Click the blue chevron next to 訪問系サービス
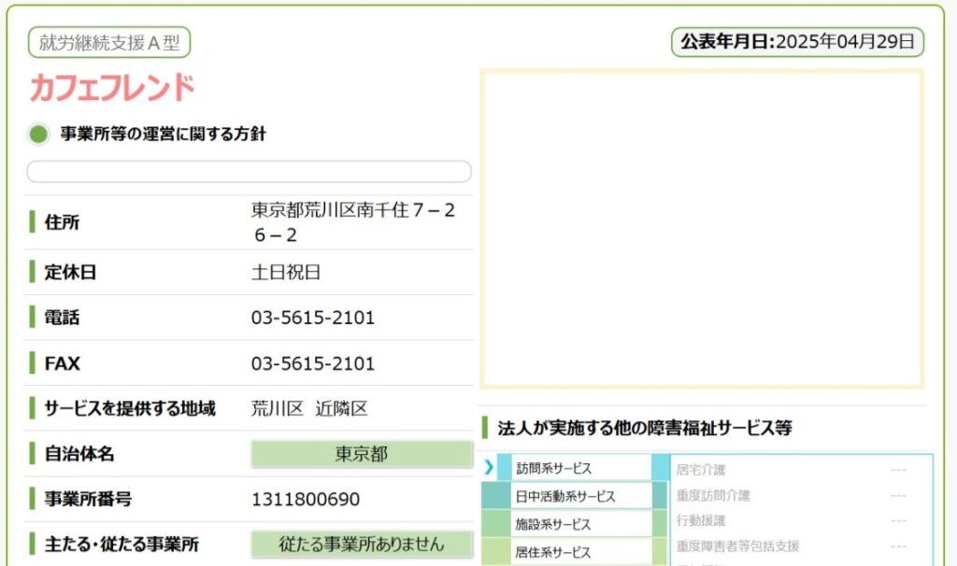Image resolution: width=957 pixels, height=566 pixels. [489, 468]
